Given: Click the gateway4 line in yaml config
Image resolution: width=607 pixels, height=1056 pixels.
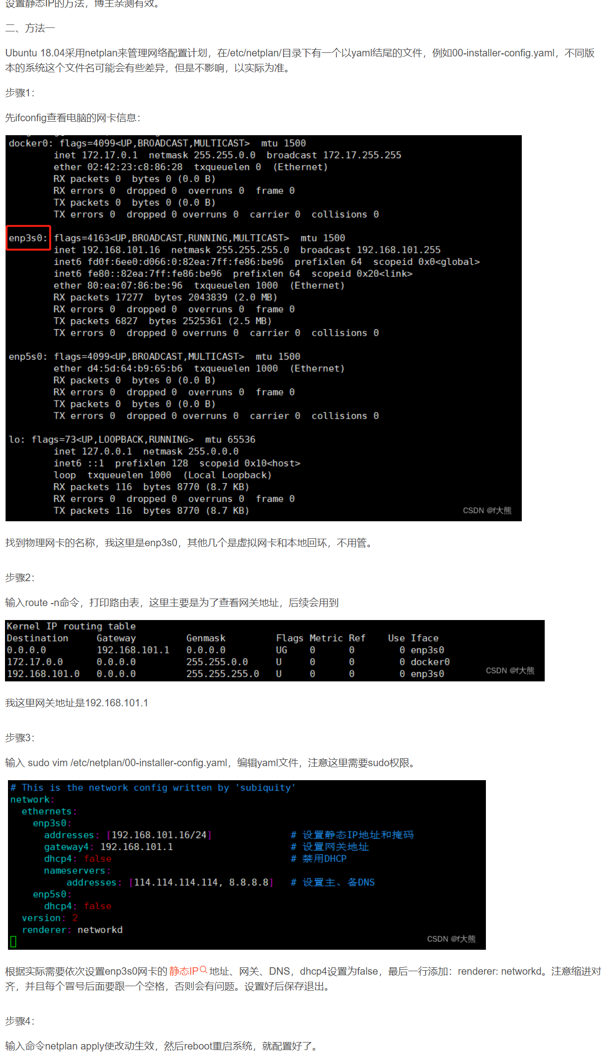Looking at the screenshot, I should pos(109,847).
